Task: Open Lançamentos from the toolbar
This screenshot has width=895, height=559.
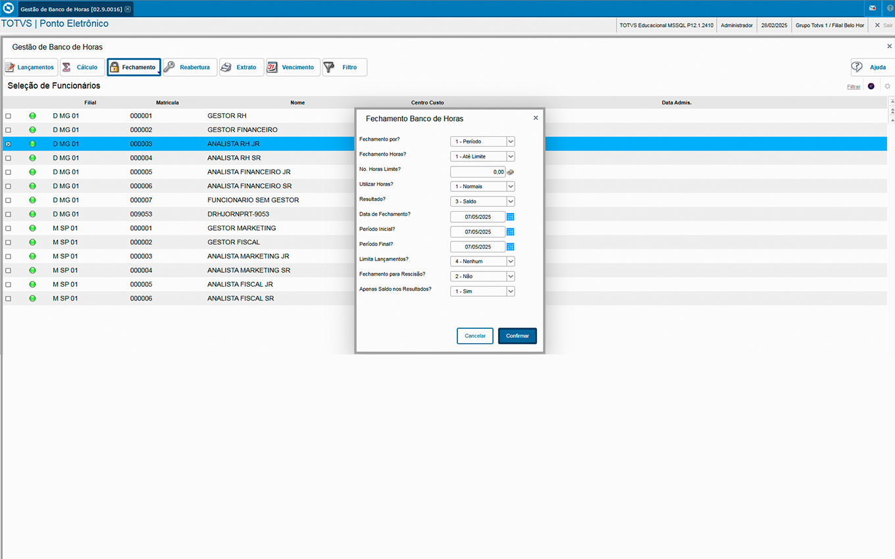Action: (x=30, y=67)
